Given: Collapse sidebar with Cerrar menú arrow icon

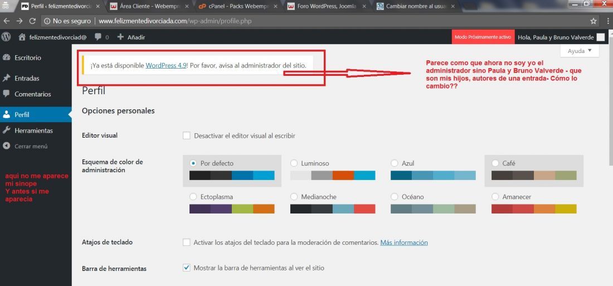Looking at the screenshot, I should tap(6, 146).
